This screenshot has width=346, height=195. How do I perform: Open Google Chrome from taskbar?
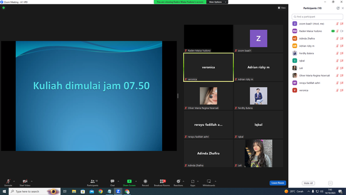(x=101, y=191)
